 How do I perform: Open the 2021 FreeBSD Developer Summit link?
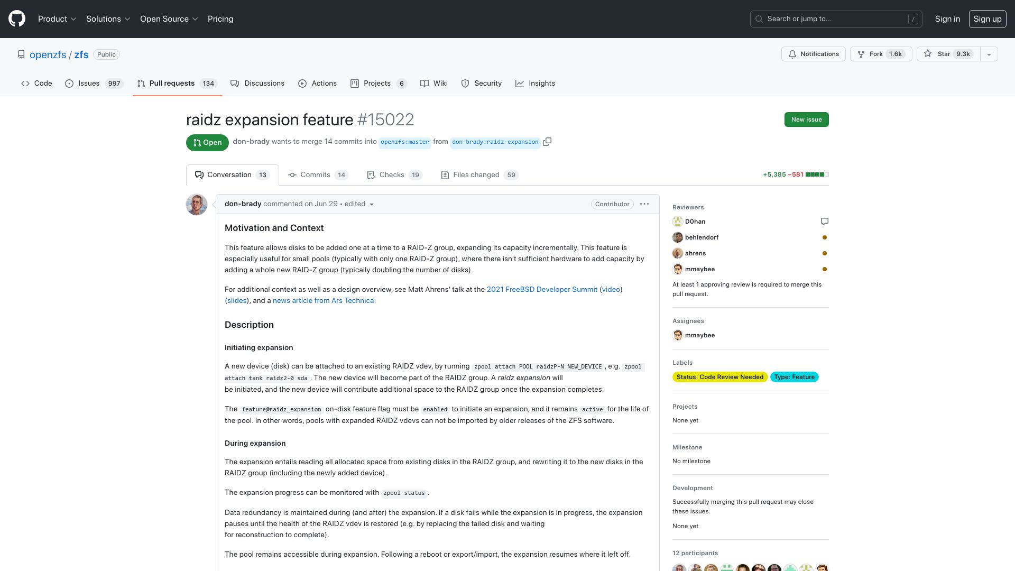pyautogui.click(x=542, y=290)
